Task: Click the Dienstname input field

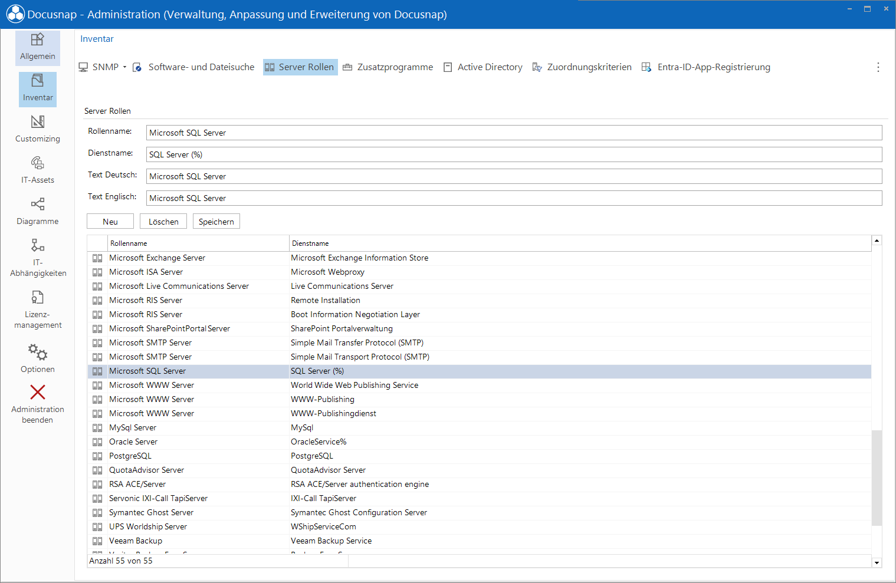Action: click(x=514, y=154)
